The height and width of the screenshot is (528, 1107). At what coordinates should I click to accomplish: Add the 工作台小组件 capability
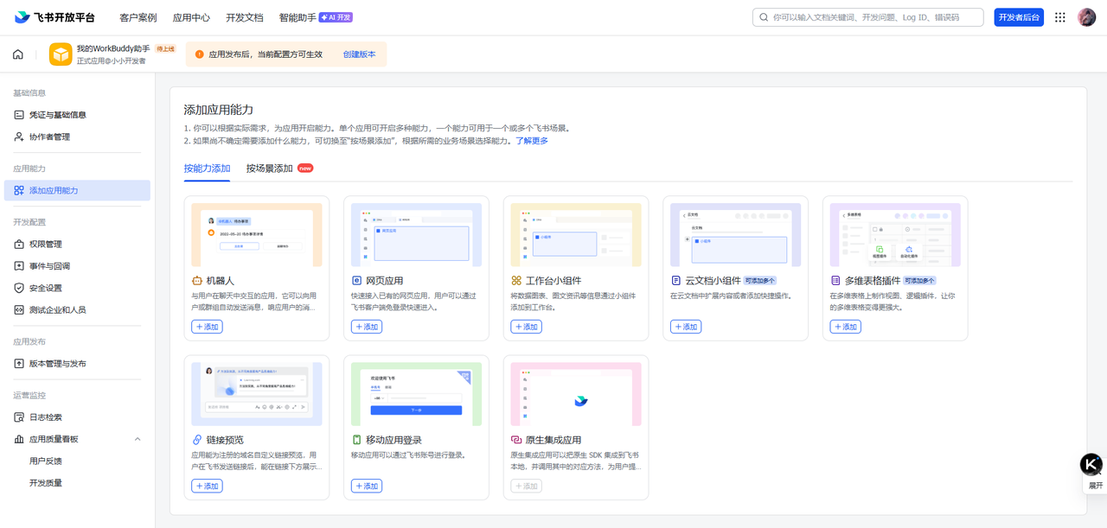pyautogui.click(x=527, y=327)
